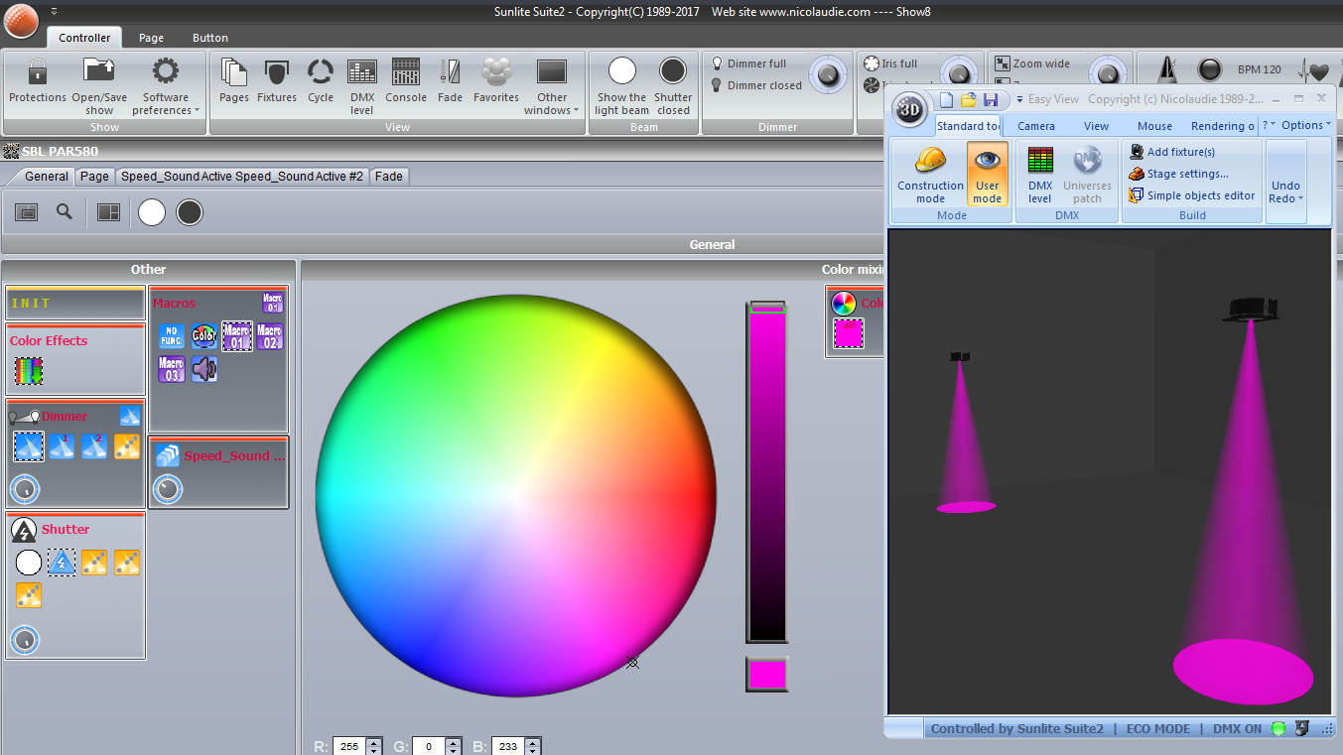Open the Other windows dropdown

[552, 86]
